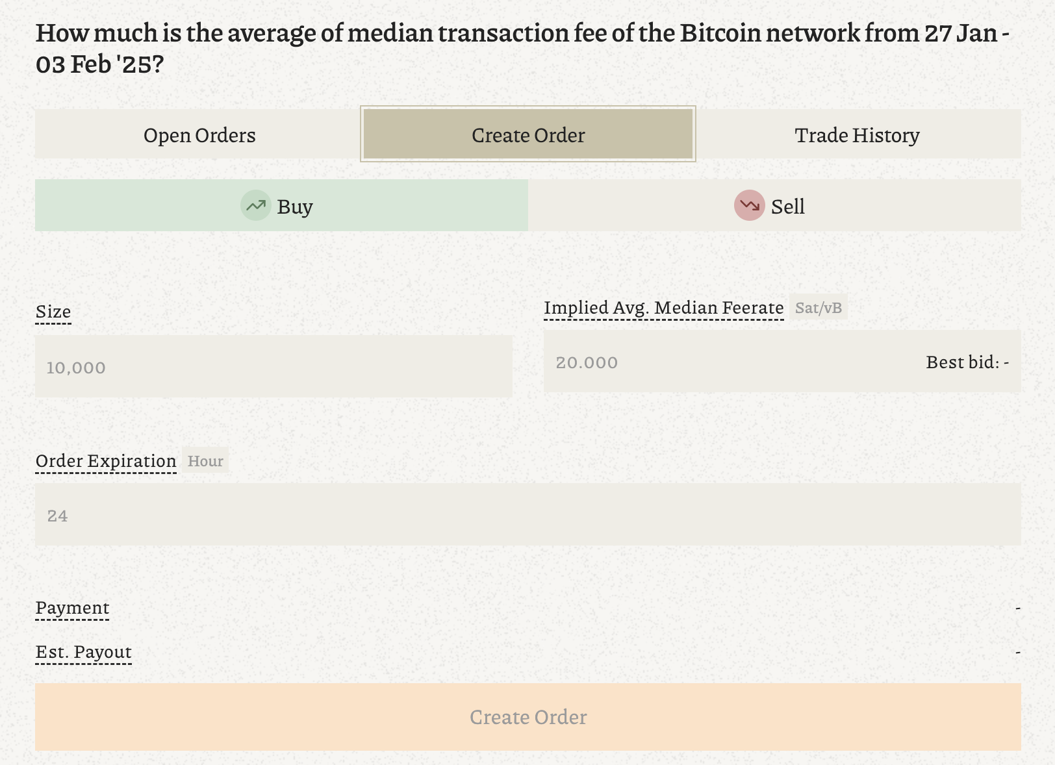
Task: Focus the Implied Avg. Median Feerate input
Action: 782,361
